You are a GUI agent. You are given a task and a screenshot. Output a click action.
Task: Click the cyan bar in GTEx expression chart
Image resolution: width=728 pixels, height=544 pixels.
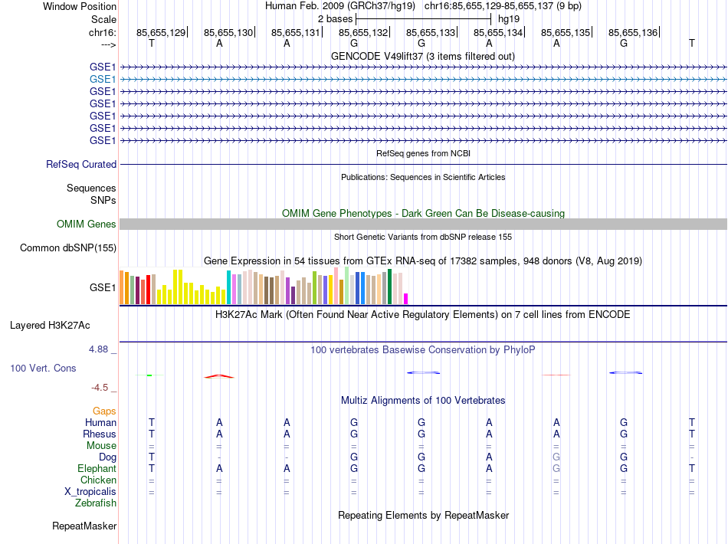point(228,287)
